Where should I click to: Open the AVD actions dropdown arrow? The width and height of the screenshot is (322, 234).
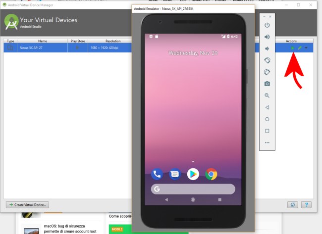click(306, 48)
